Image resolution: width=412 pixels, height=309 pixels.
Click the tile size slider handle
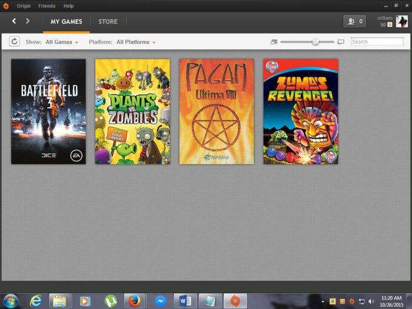click(x=315, y=42)
